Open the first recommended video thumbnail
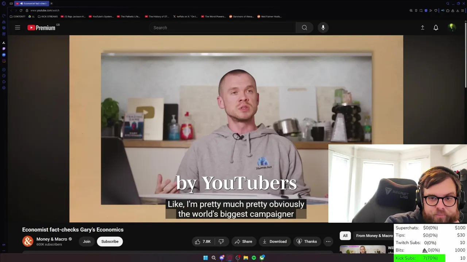The image size is (467, 262). tap(363, 249)
